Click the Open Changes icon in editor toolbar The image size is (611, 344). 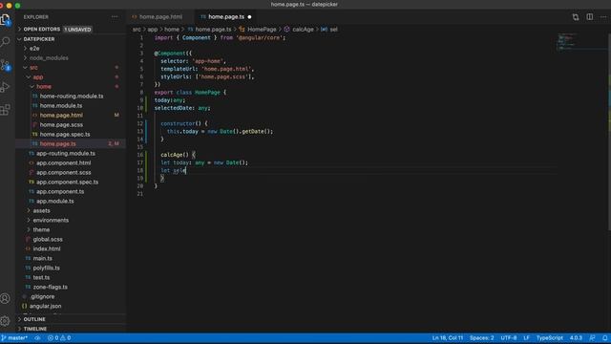(x=576, y=17)
